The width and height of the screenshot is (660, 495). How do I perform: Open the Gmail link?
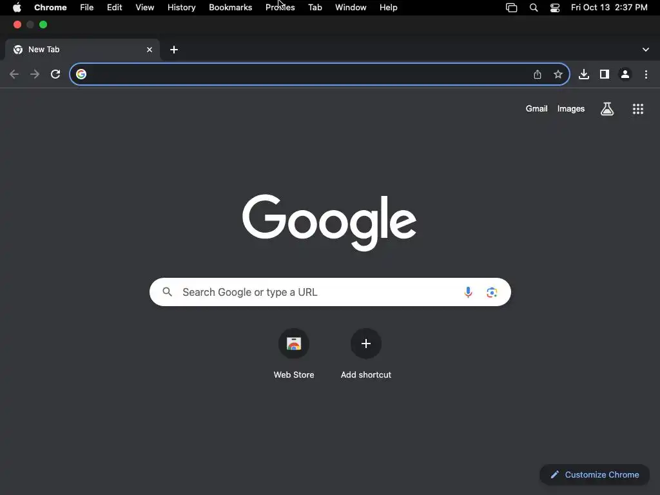coord(537,108)
